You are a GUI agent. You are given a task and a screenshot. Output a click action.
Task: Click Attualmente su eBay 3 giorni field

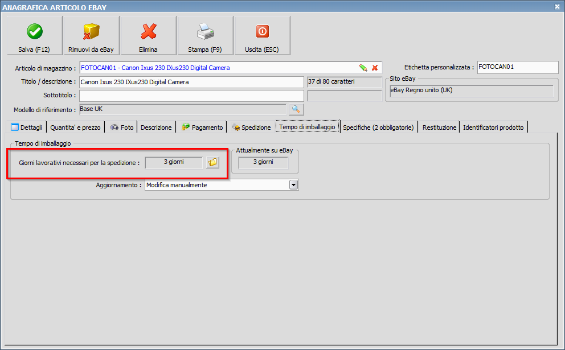point(263,162)
